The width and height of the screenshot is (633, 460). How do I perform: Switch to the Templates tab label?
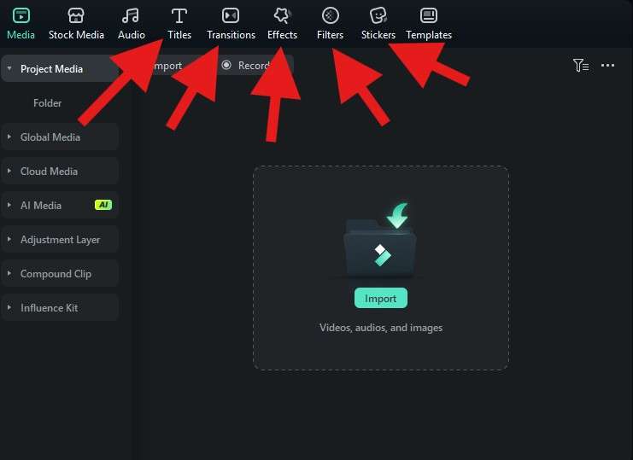[429, 36]
